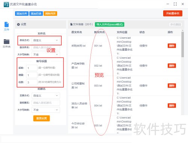188x143 pixels.
Task: Maximize the window with fullscreen icon
Action: coord(175,4)
